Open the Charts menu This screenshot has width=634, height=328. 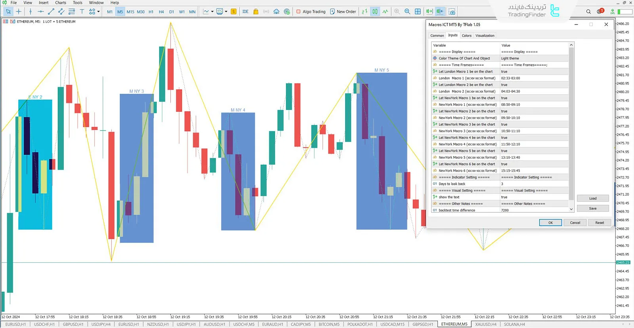[61, 3]
